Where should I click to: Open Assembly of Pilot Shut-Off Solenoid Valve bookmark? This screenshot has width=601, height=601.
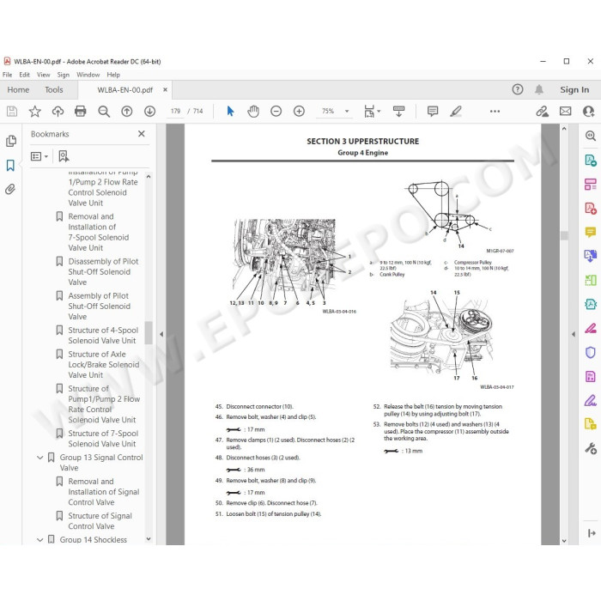pyautogui.click(x=99, y=307)
